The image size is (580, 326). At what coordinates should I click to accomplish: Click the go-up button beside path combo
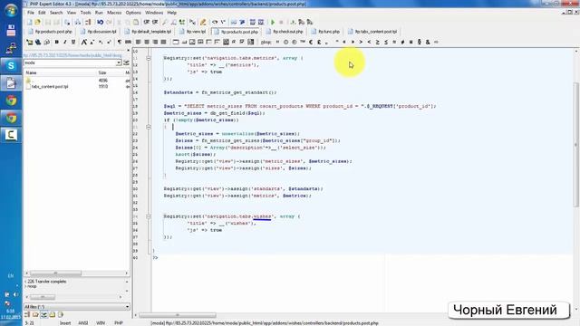126,62
